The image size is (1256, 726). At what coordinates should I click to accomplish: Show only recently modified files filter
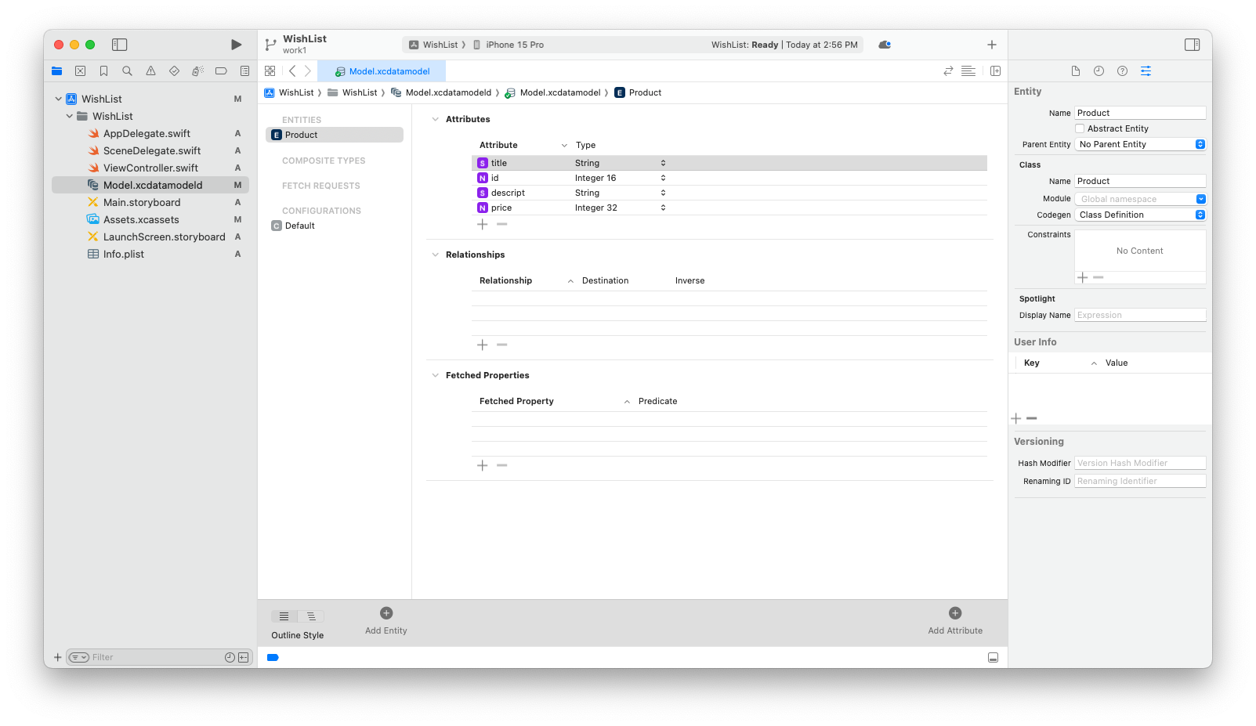pos(230,658)
